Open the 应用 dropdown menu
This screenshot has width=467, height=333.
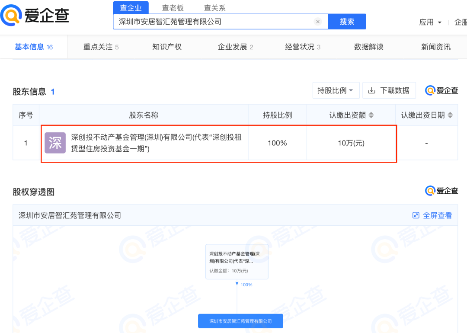[x=430, y=22]
